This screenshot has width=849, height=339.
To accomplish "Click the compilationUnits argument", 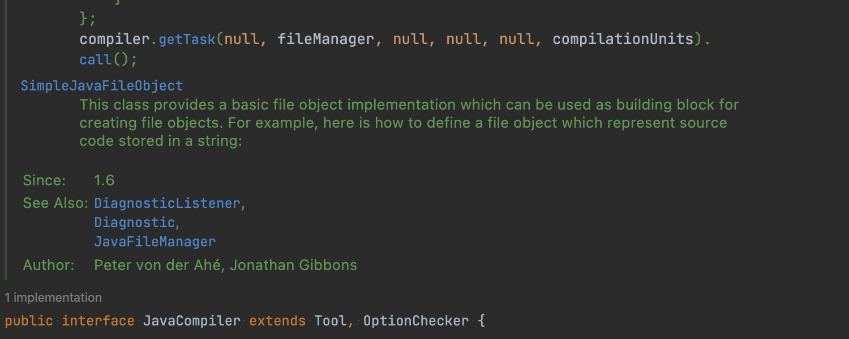I will coord(623,39).
